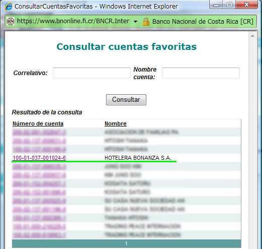This screenshot has width=262, height=249.
Task: Minimize the ConsultarCuentasFavoritas window
Action: pos(216,5)
